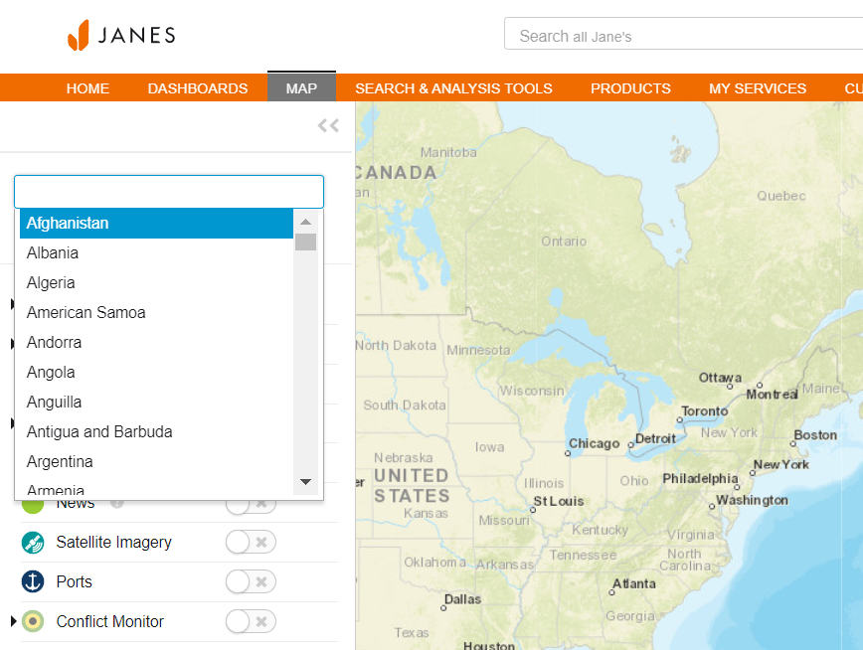The image size is (863, 650).
Task: Turn on the Conflict Monitor toggle
Action: pos(250,622)
